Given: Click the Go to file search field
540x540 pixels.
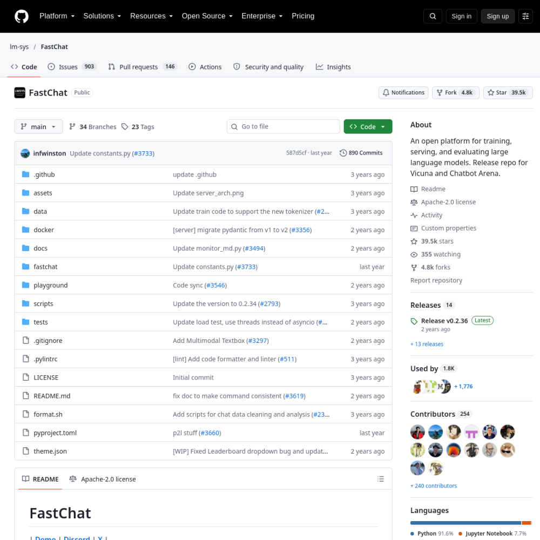Looking at the screenshot, I should (283, 126).
